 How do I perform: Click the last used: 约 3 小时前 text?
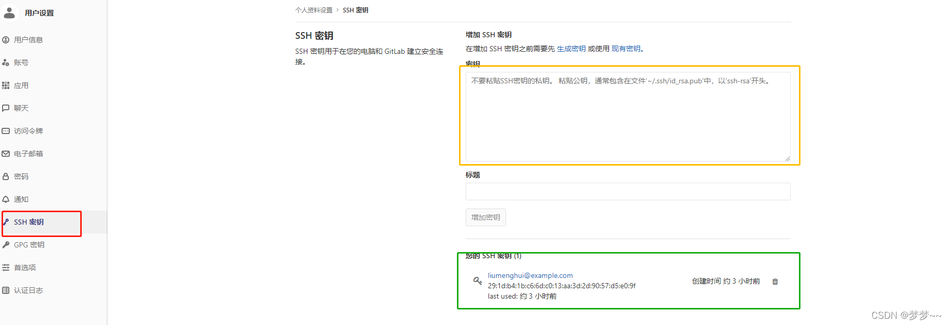pos(522,296)
